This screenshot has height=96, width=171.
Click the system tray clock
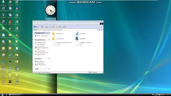point(168,95)
